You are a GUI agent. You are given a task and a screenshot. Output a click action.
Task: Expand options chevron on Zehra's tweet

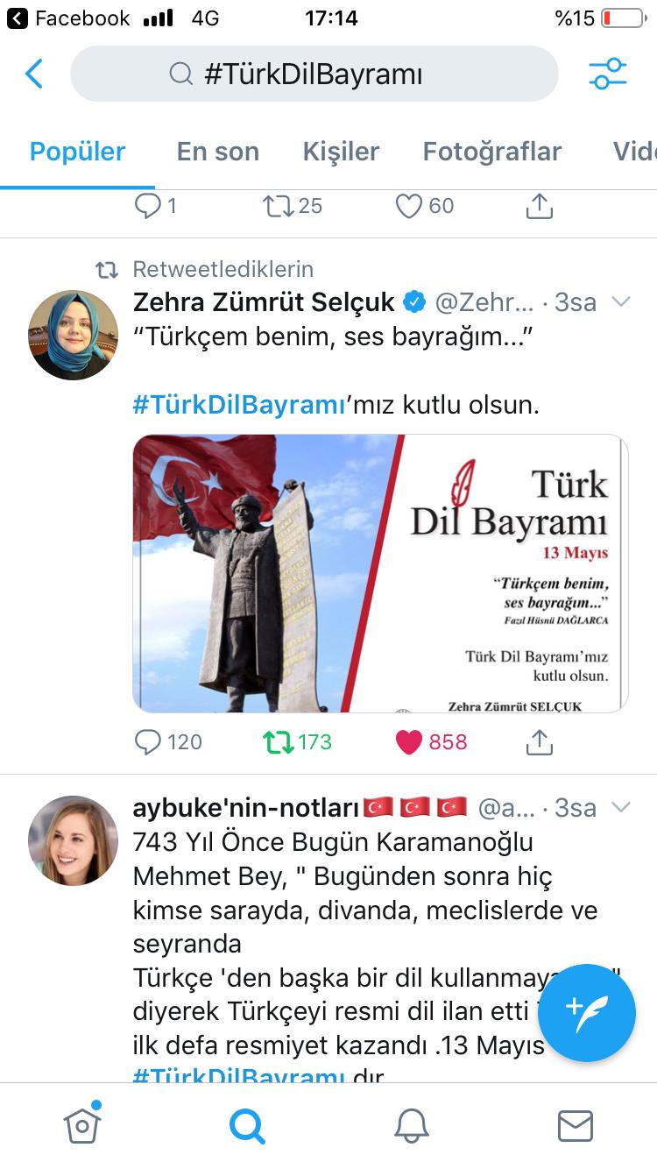(621, 302)
